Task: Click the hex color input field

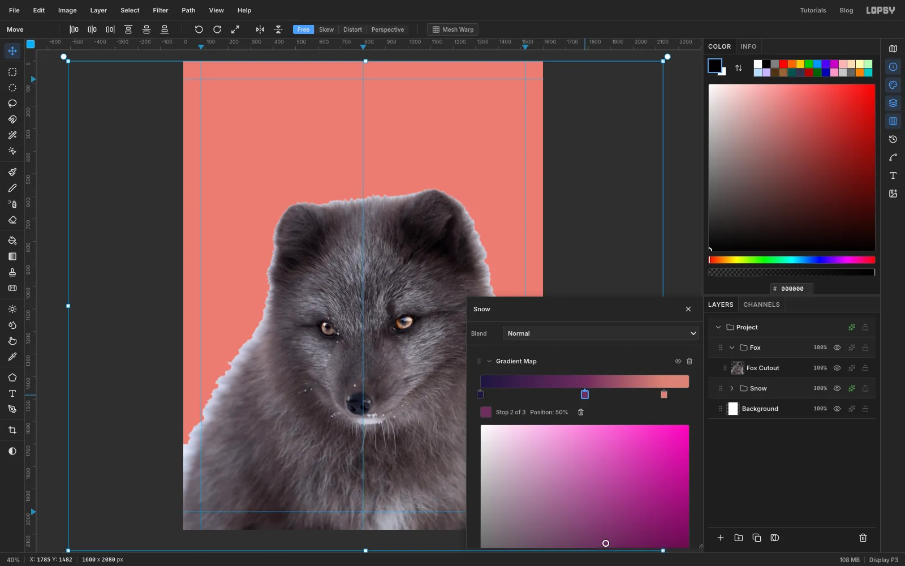Action: (792, 289)
